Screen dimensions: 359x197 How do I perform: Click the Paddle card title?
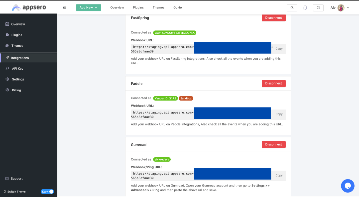[137, 84]
